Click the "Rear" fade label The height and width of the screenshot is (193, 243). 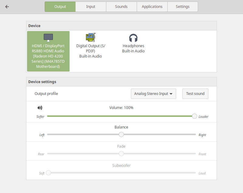pyautogui.click(x=41, y=154)
